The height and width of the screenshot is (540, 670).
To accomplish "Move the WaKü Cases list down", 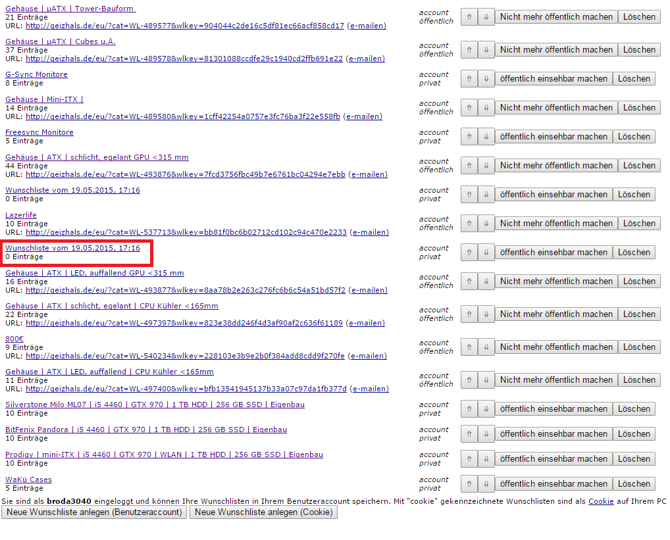I will click(x=486, y=484).
